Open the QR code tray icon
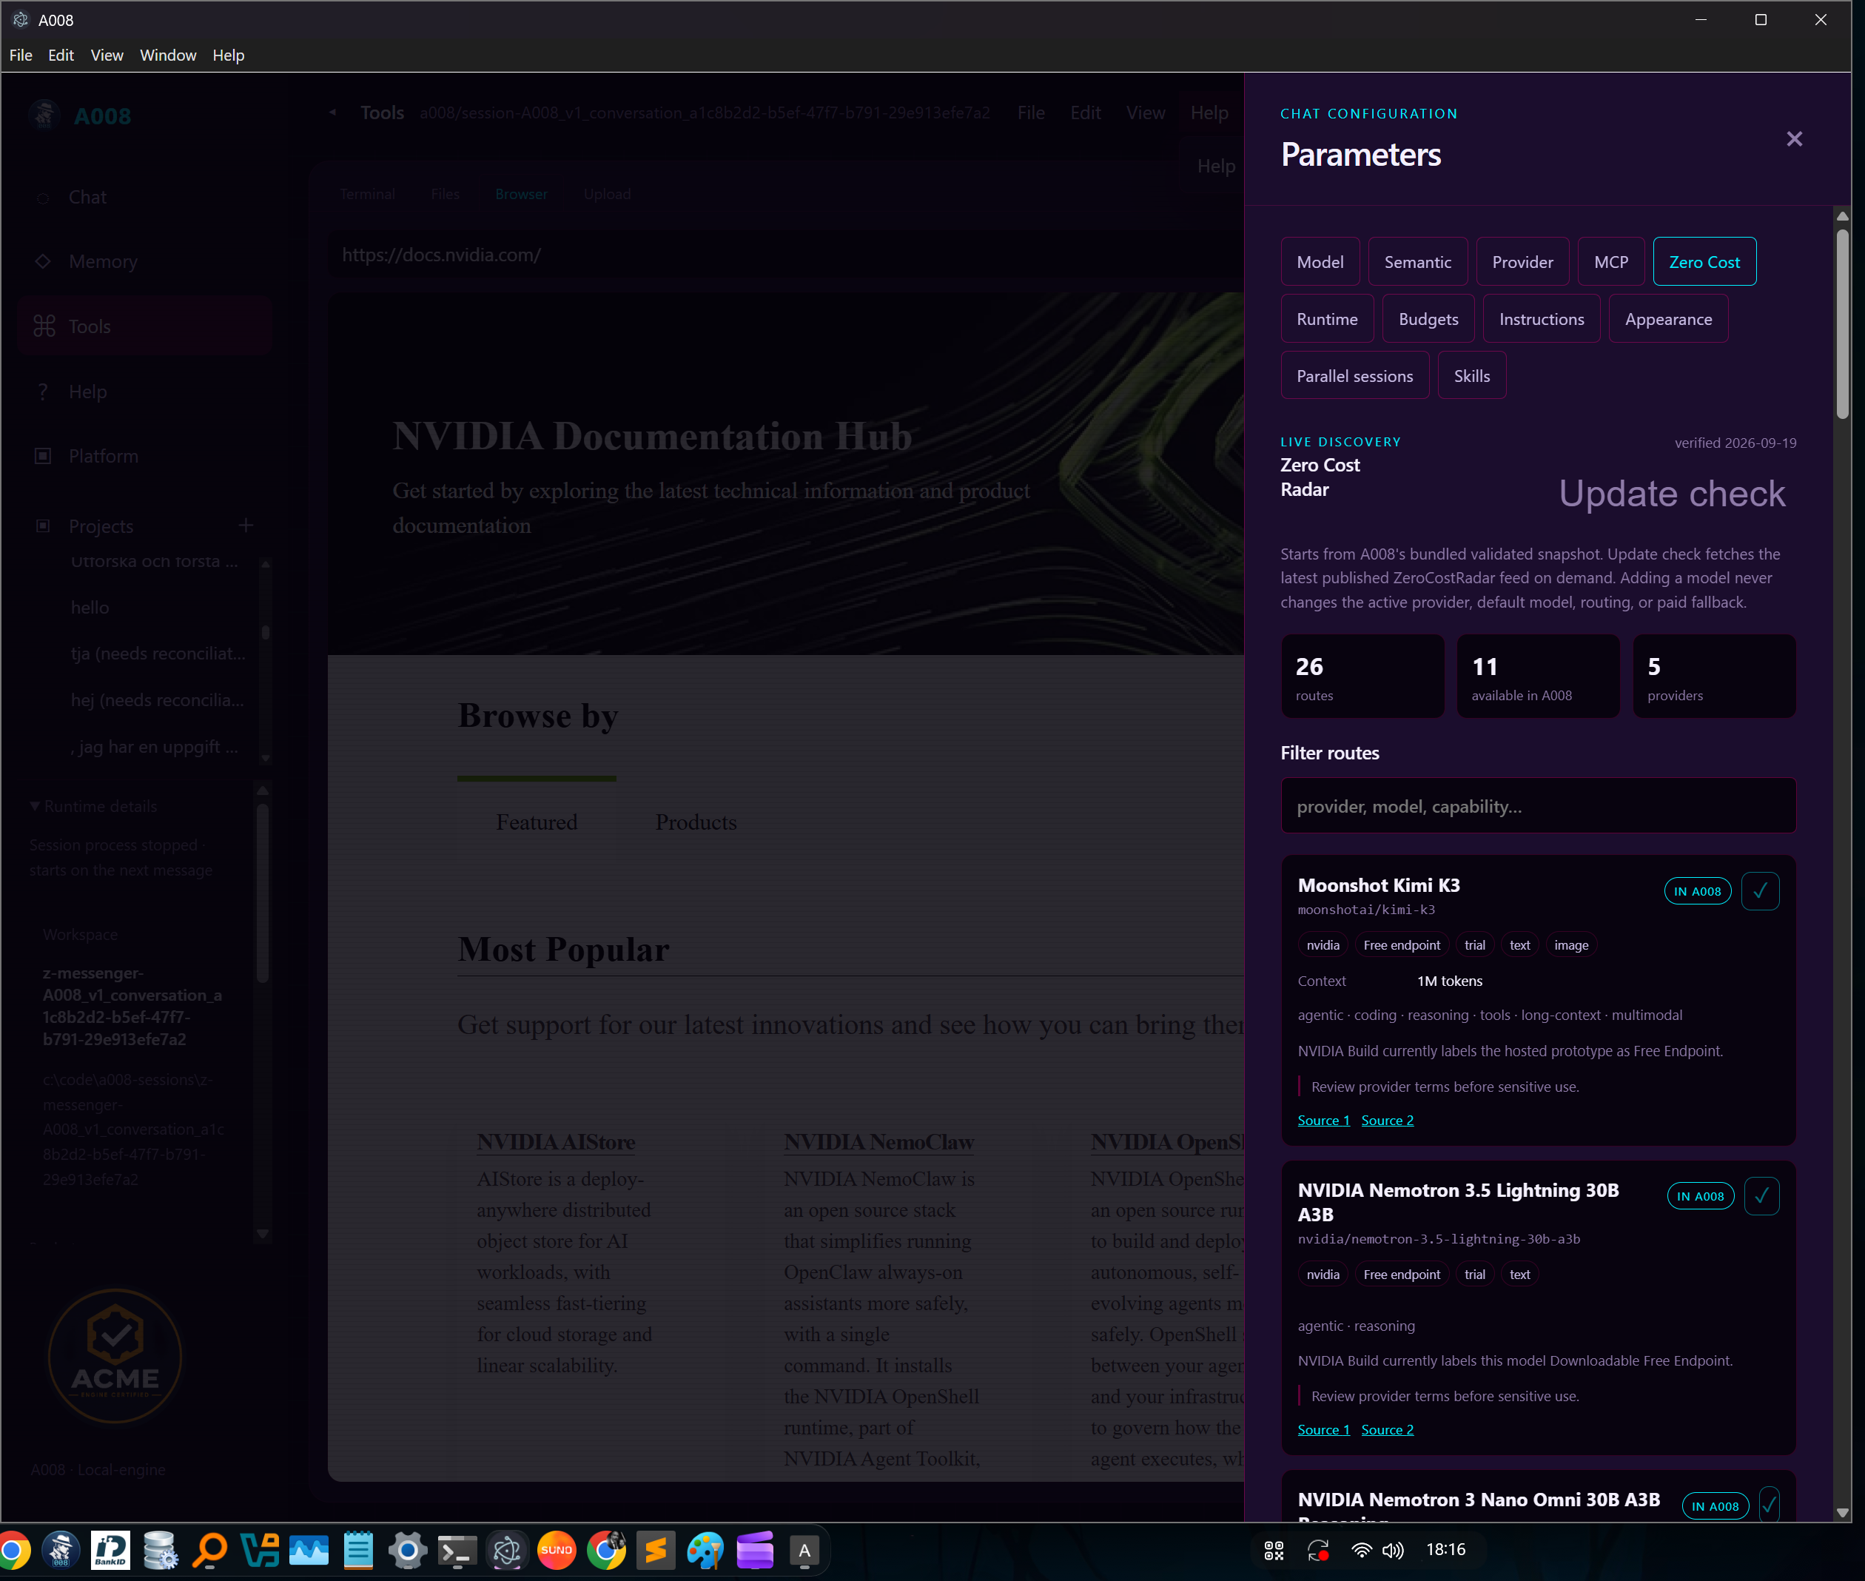The width and height of the screenshot is (1865, 1581). click(x=1274, y=1551)
